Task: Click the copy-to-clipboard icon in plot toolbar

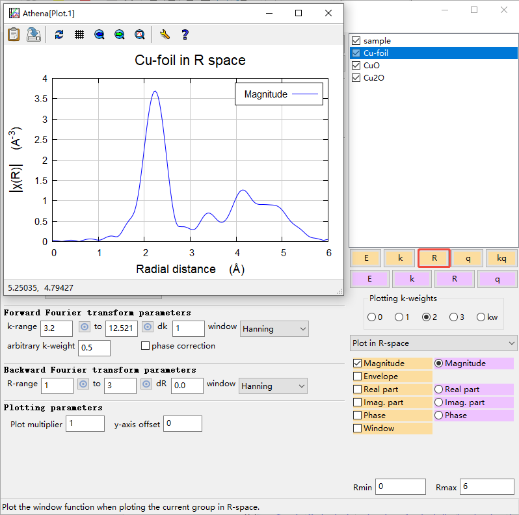Action: click(14, 34)
